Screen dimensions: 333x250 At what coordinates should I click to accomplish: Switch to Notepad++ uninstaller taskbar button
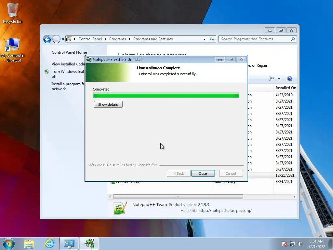pos(89,243)
